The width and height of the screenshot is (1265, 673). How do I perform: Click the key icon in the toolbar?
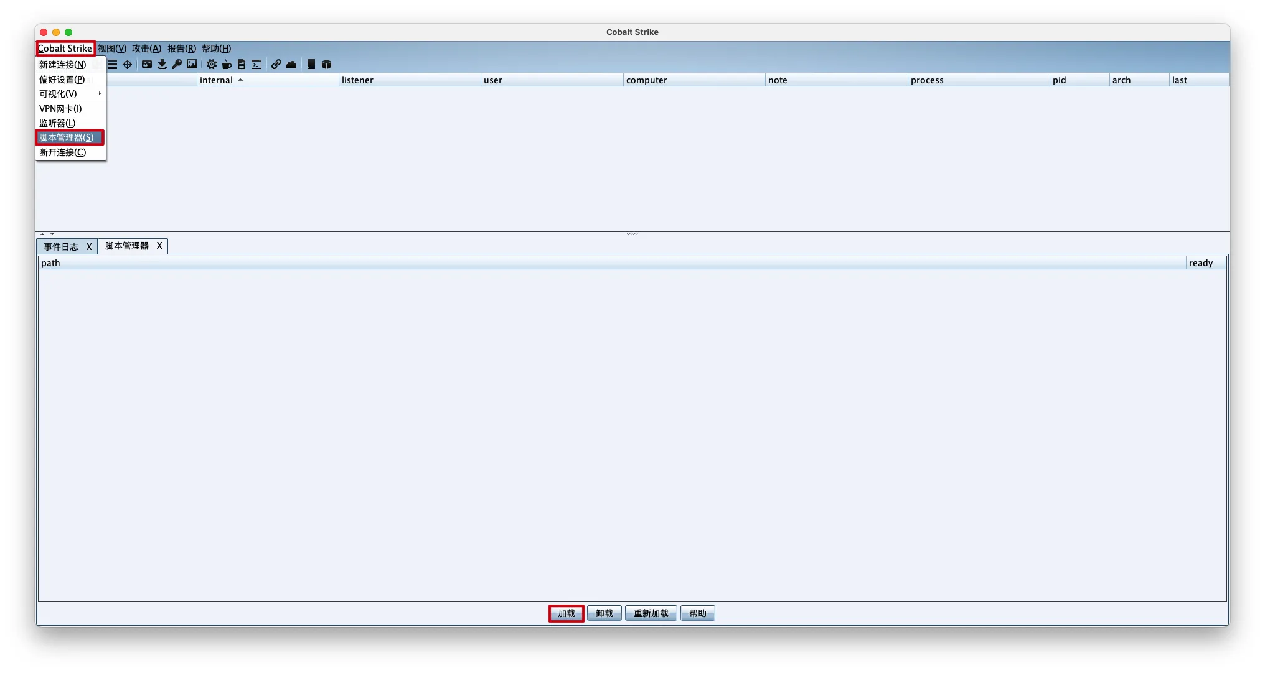pos(177,64)
